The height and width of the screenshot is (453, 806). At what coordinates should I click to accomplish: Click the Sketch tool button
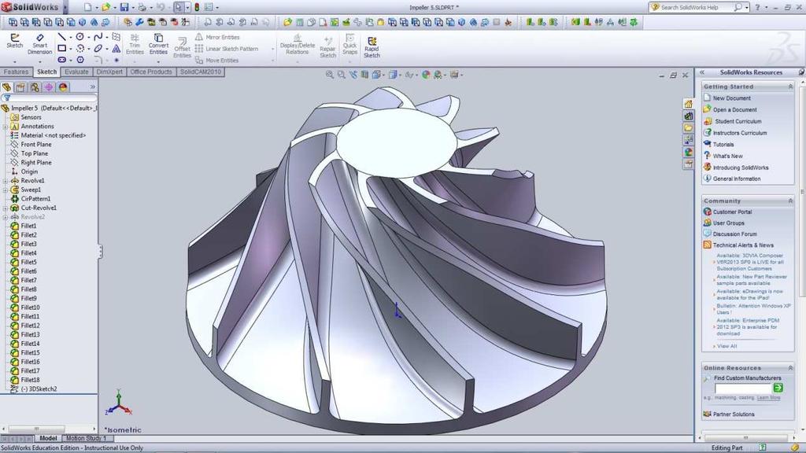click(14, 41)
